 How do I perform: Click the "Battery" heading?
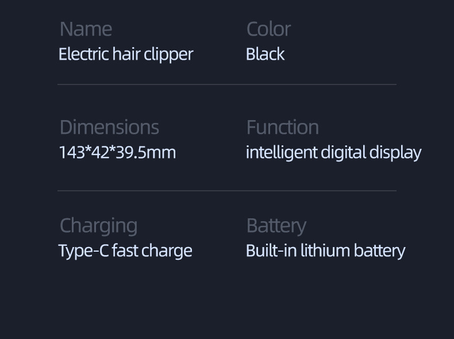(x=276, y=226)
